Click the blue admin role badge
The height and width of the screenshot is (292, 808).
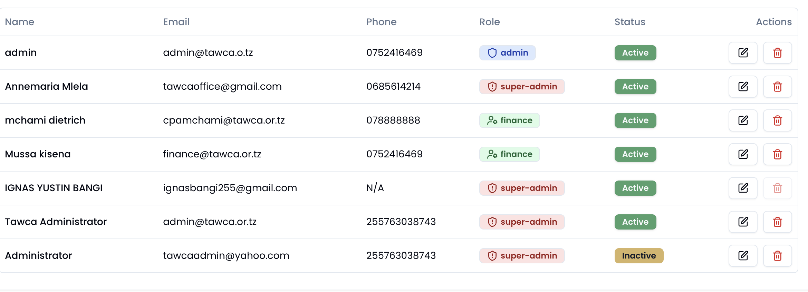[x=507, y=53]
